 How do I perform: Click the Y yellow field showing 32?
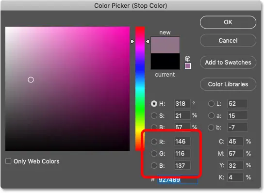(x=235, y=166)
